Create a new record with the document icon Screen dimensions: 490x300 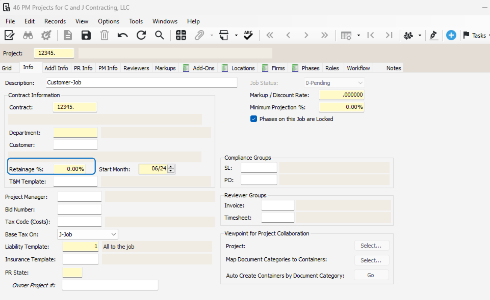pyautogui.click(x=68, y=35)
